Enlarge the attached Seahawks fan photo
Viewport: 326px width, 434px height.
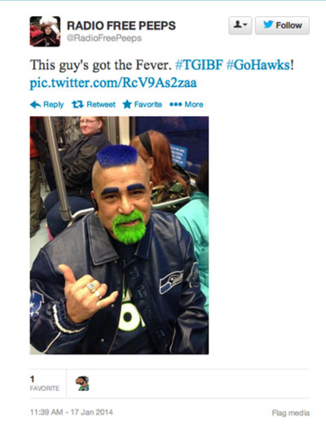[x=119, y=235]
